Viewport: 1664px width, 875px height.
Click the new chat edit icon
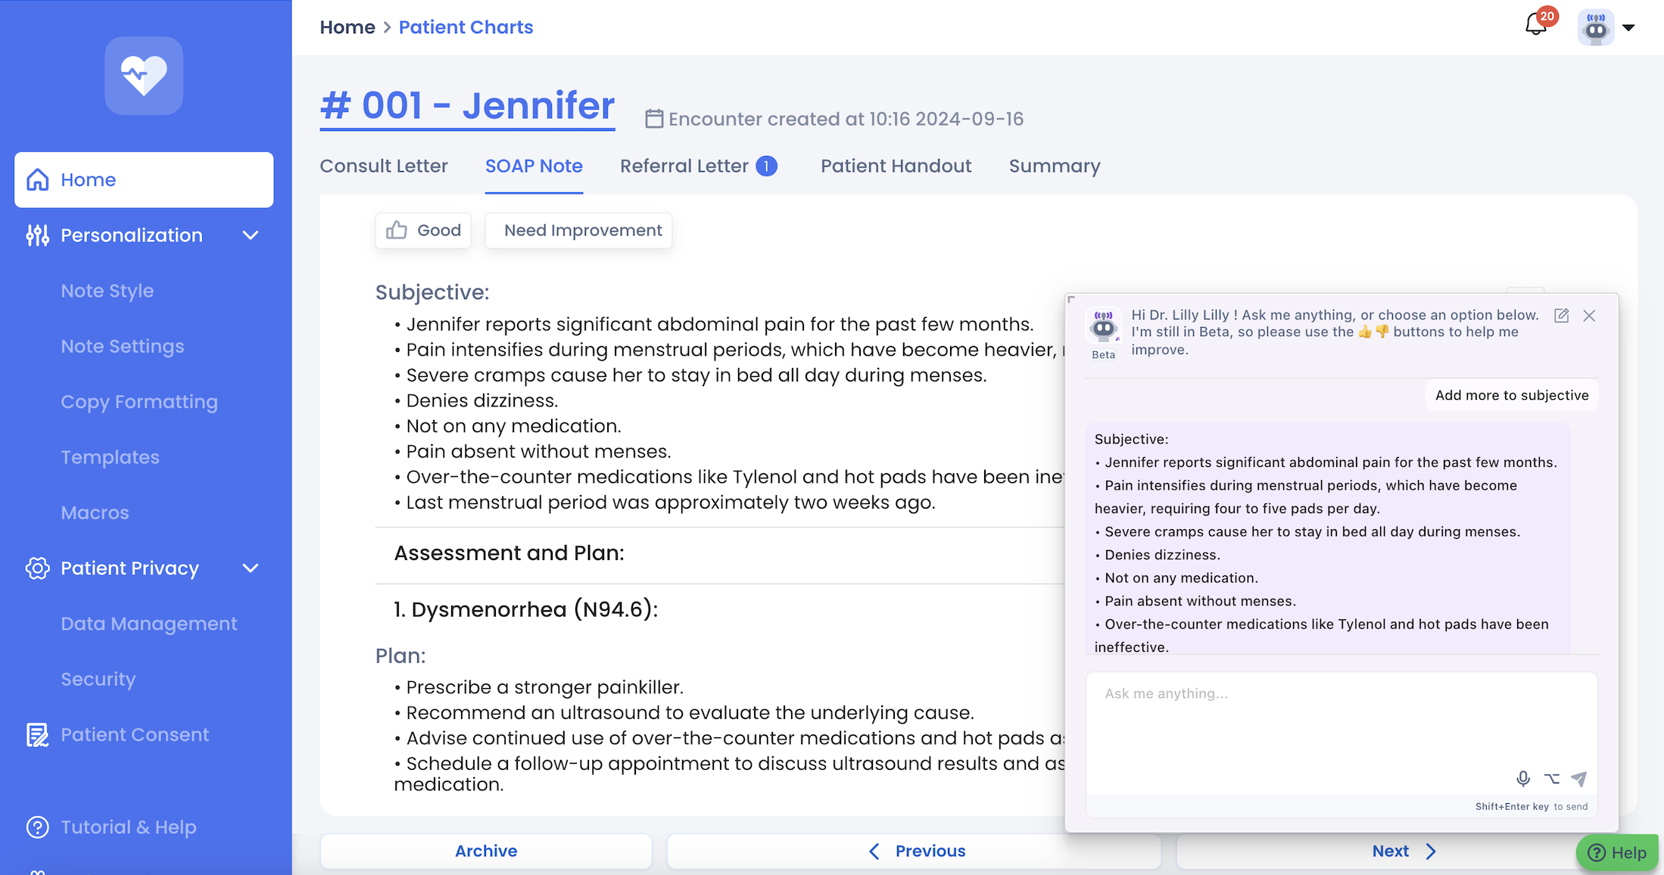point(1561,316)
